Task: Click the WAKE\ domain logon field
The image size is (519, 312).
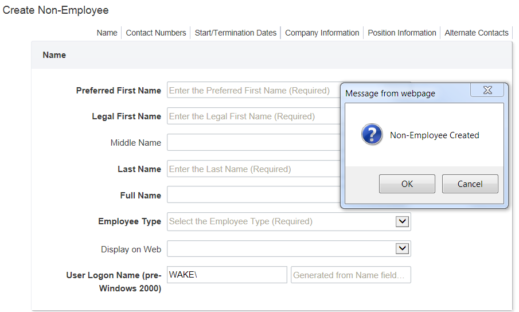Action: [x=227, y=275]
